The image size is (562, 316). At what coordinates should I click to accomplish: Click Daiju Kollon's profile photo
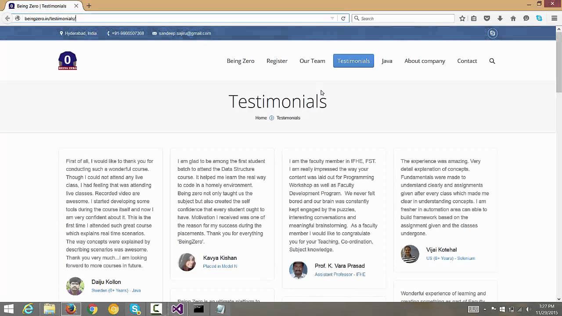75,286
